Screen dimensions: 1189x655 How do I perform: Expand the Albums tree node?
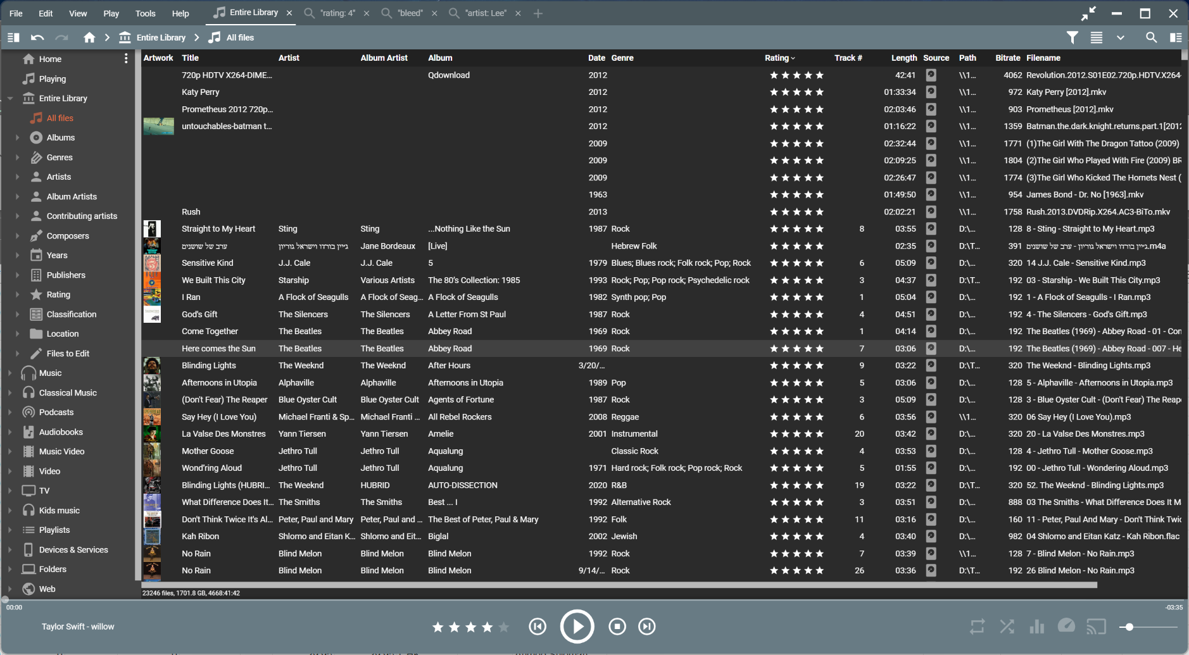tap(17, 138)
